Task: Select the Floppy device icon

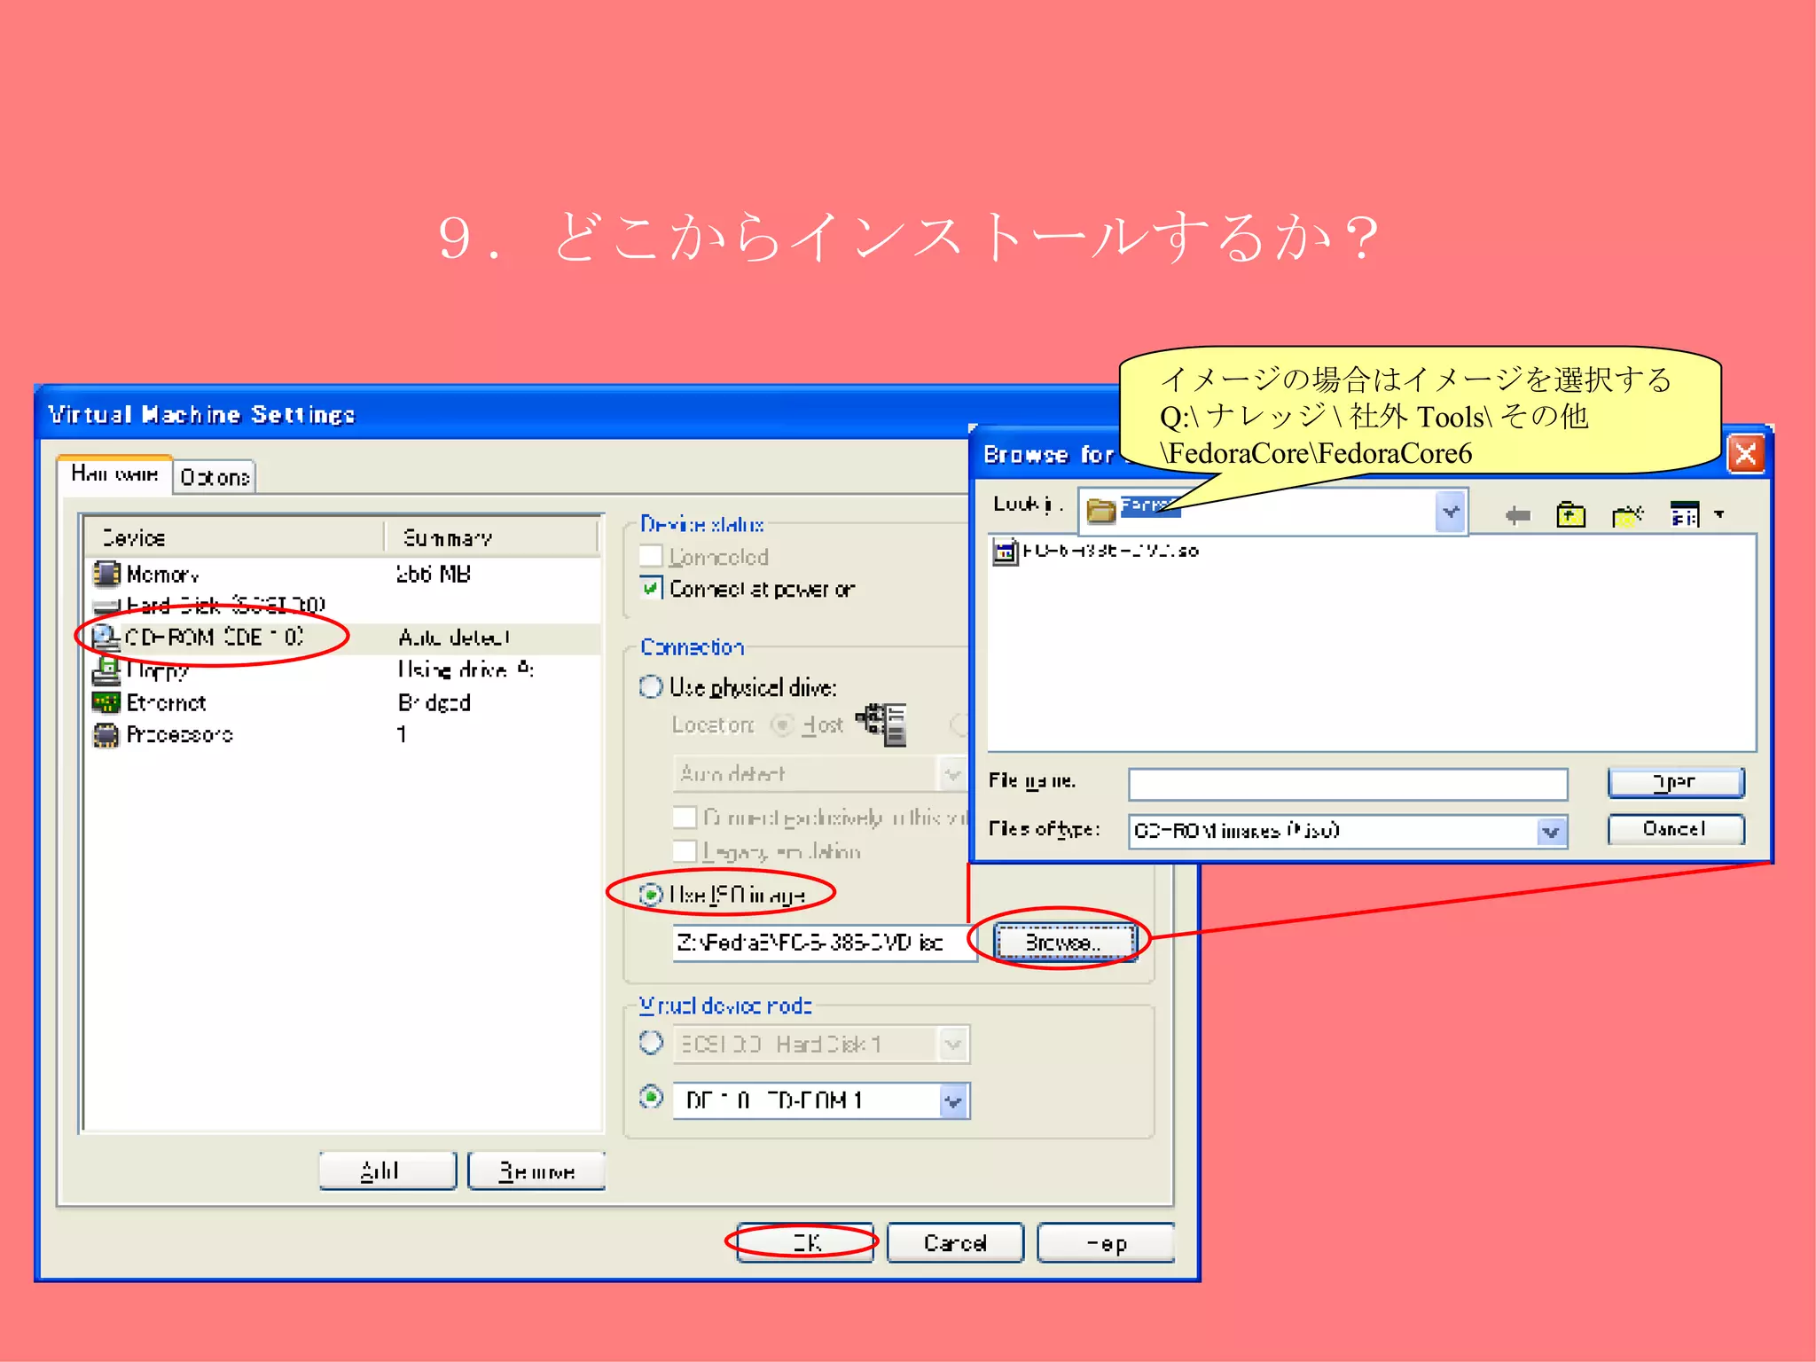Action: 106,670
